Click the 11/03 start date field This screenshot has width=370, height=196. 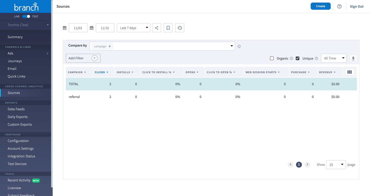click(78, 28)
